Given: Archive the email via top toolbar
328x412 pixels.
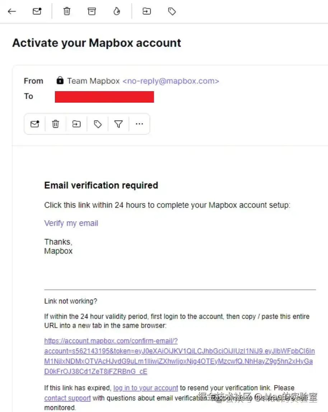Looking at the screenshot, I should click(92, 11).
